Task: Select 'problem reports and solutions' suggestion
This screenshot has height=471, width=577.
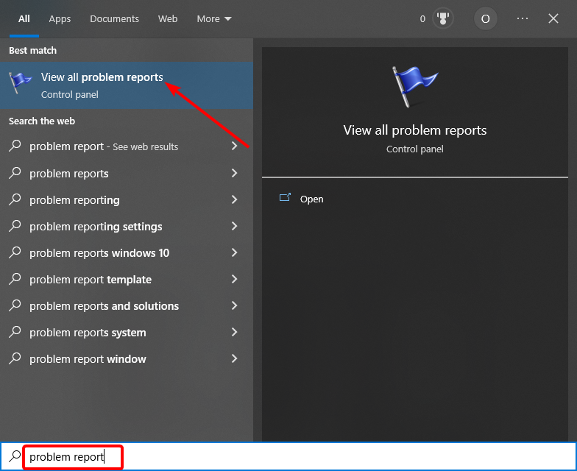Action: (x=127, y=305)
